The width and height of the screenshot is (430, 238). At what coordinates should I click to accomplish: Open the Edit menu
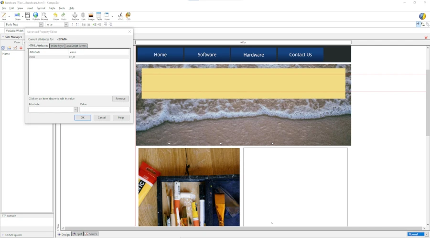click(x=11, y=8)
